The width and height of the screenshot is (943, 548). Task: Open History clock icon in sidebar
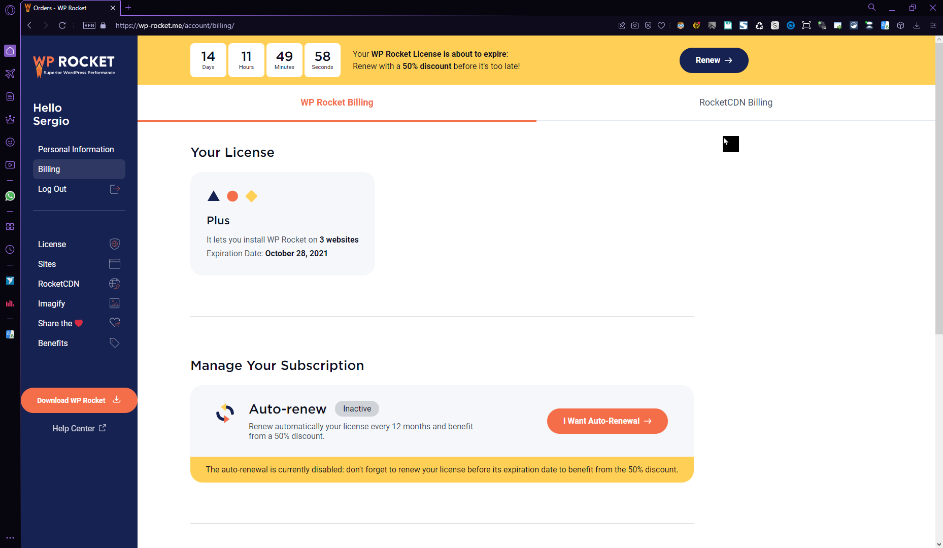click(10, 250)
